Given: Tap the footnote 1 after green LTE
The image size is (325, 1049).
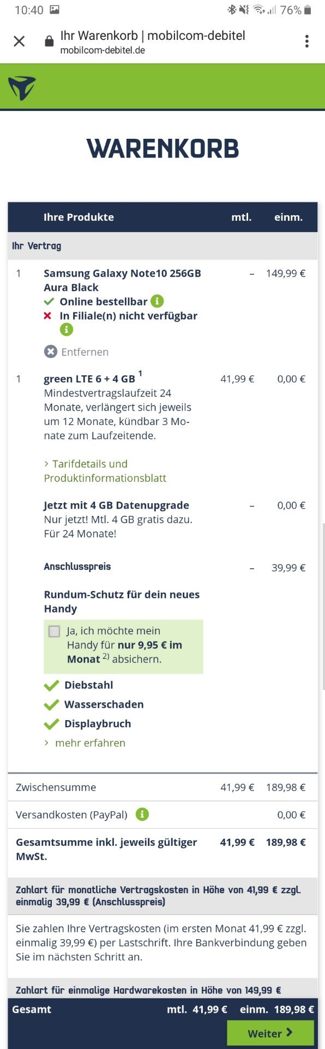Looking at the screenshot, I should (x=140, y=374).
